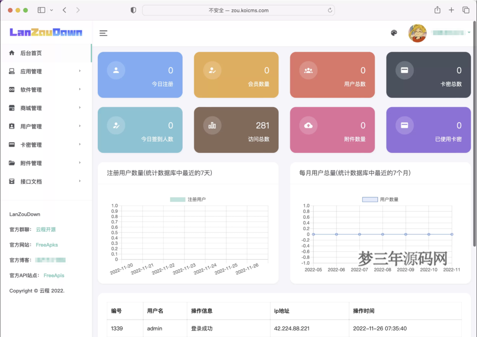Click the 云程开源 group chat link
The height and width of the screenshot is (337, 477).
tap(47, 229)
